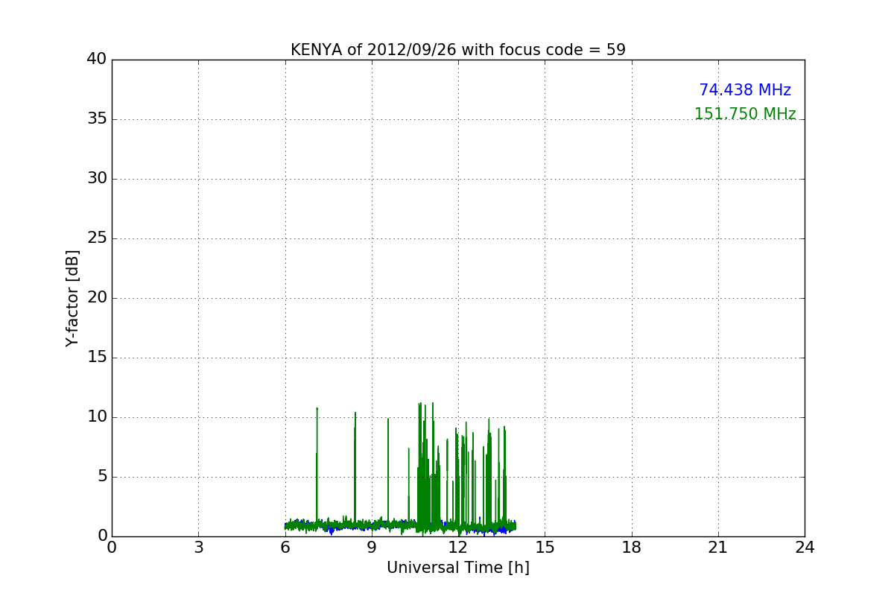The width and height of the screenshot is (894, 596).
Task: Select the green 151.750 MHz legend label
Action: tap(745, 114)
